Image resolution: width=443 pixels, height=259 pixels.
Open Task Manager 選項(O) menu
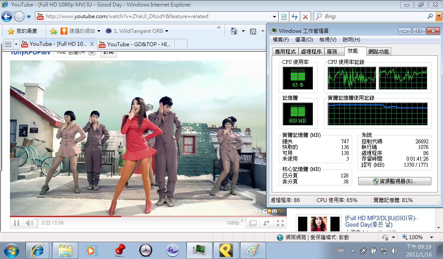304,40
